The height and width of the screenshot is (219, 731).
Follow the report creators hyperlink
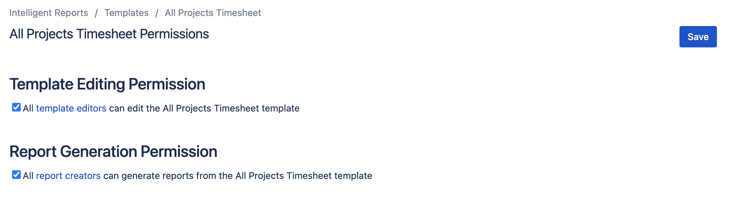(x=68, y=176)
